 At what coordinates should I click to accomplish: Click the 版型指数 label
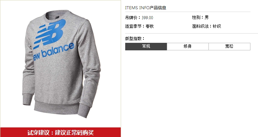(135, 39)
